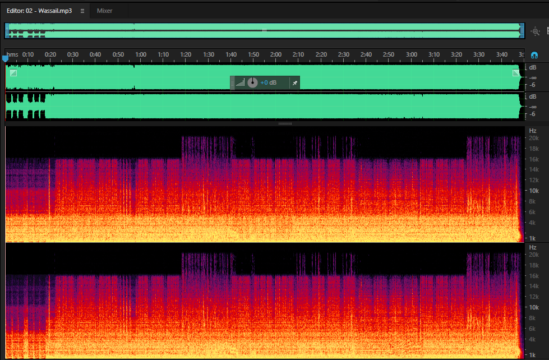
Task: Click the 0:30 mark on the time ruler
Action: coord(73,54)
